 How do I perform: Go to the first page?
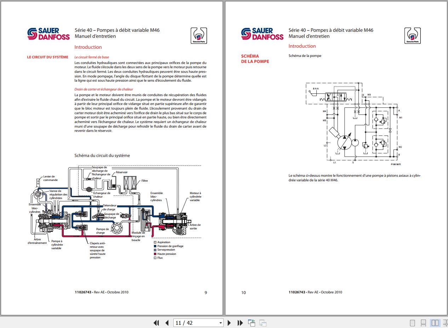pyautogui.click(x=156, y=323)
